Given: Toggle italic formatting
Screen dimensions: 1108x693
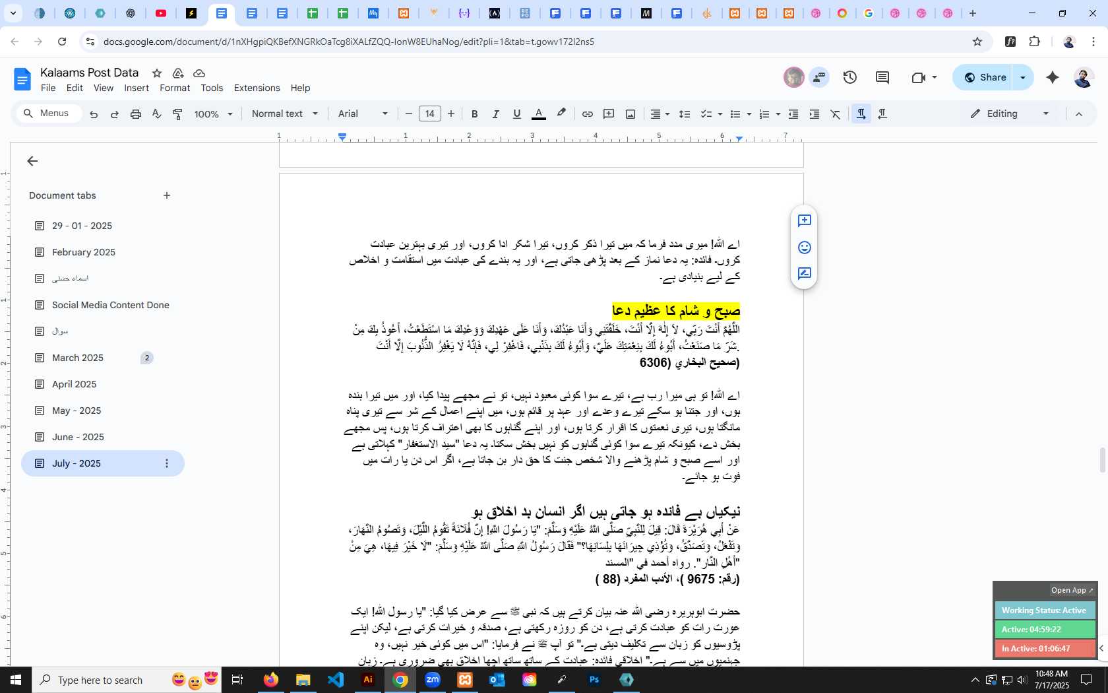Looking at the screenshot, I should tap(495, 114).
